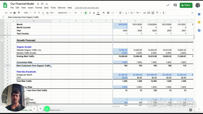This screenshot has width=203, height=114.
Task: Open the text color picker
Action: [x=98, y=13]
